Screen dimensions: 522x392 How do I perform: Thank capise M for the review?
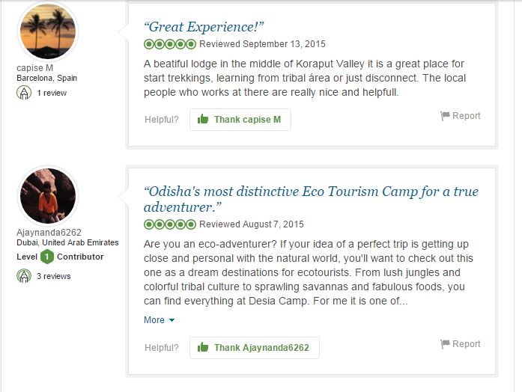pos(240,120)
